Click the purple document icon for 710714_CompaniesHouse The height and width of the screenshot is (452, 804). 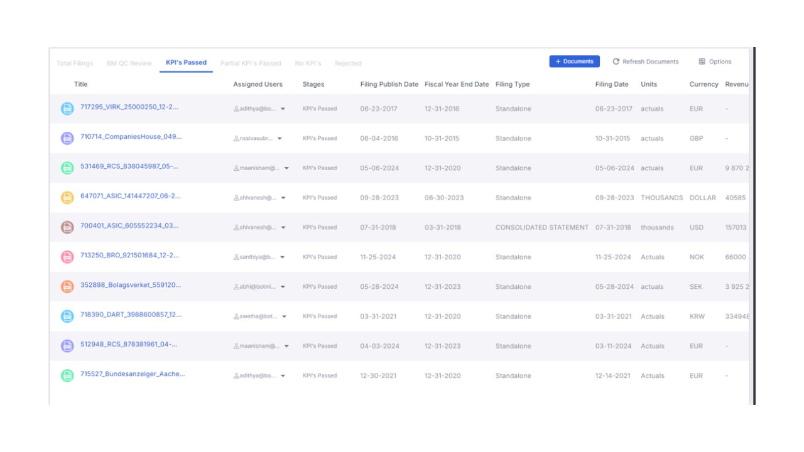[67, 138]
